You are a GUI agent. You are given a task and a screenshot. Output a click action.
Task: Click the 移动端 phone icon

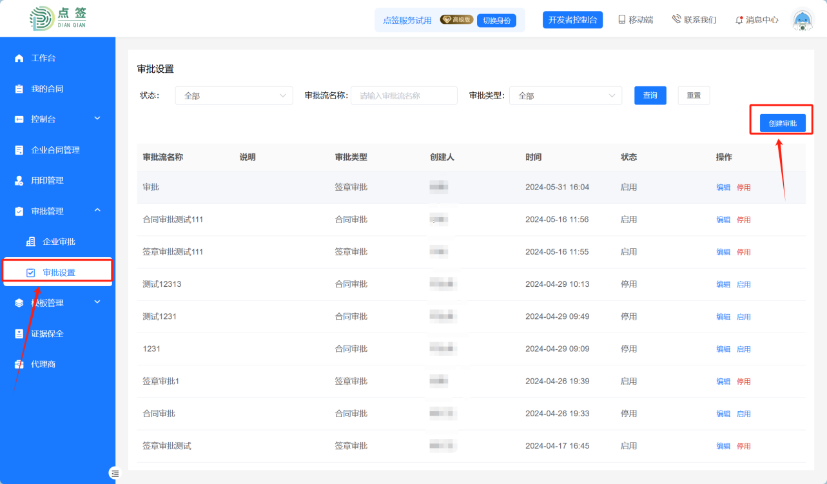(x=621, y=20)
